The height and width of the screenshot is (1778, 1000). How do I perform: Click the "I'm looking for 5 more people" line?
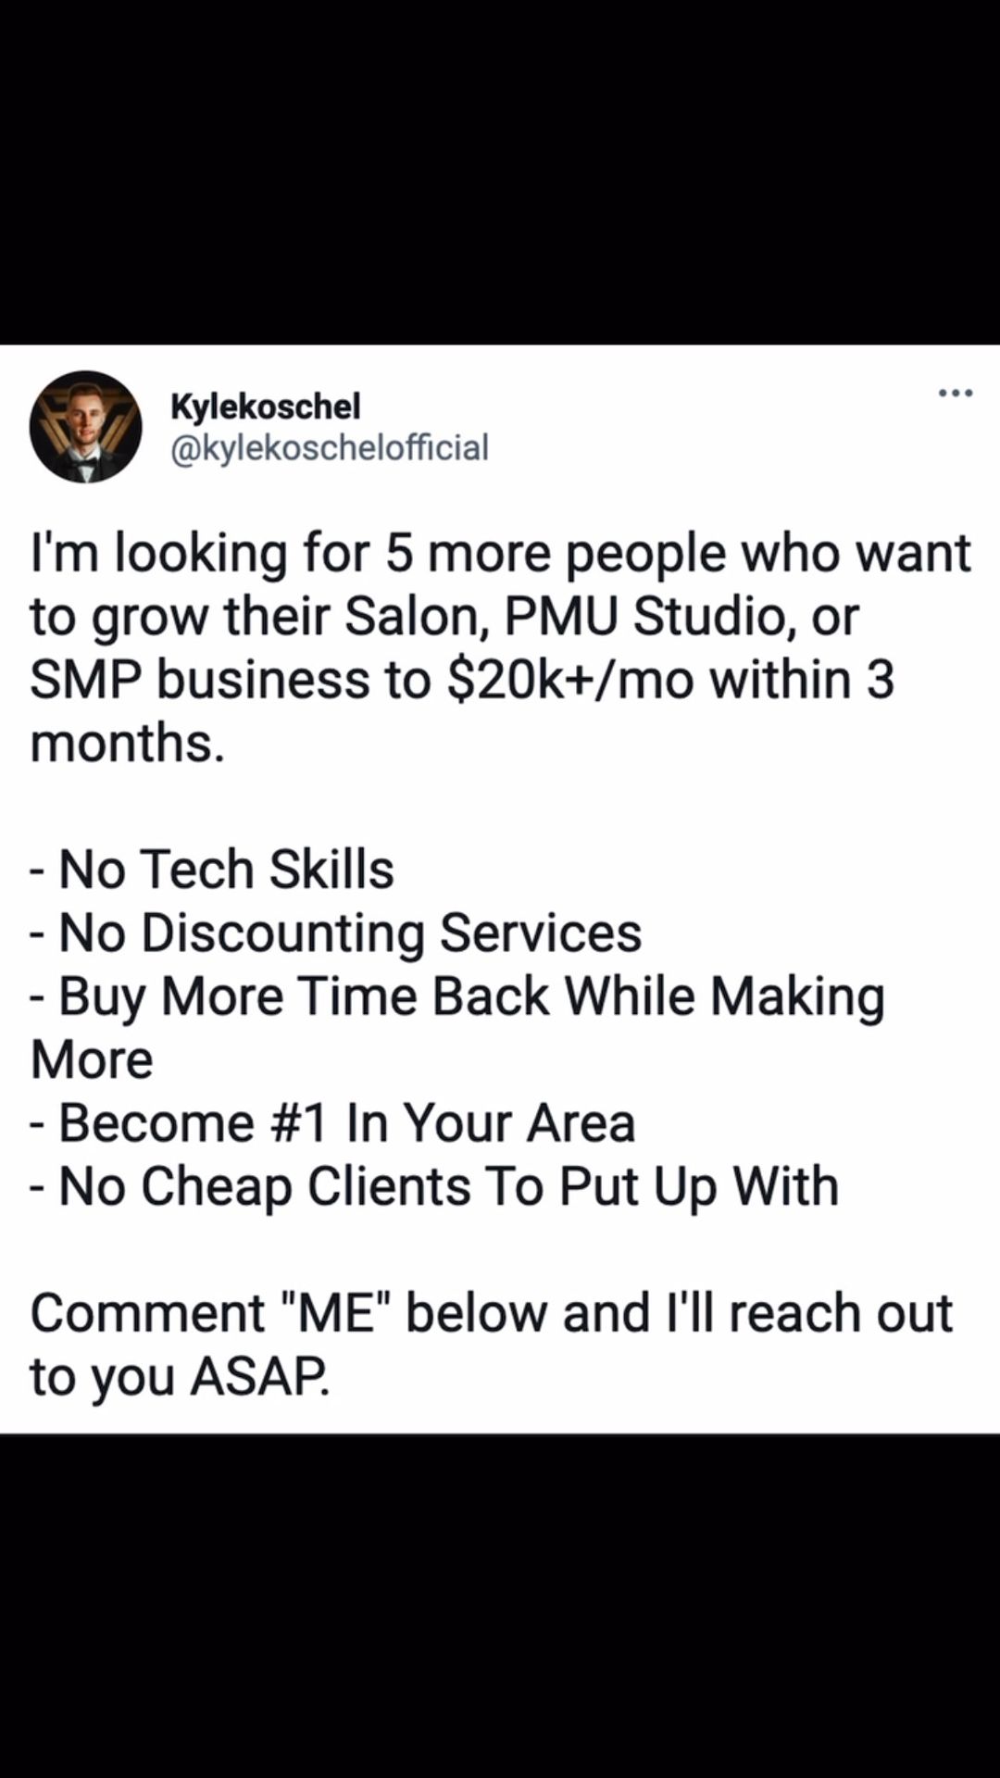coord(500,553)
